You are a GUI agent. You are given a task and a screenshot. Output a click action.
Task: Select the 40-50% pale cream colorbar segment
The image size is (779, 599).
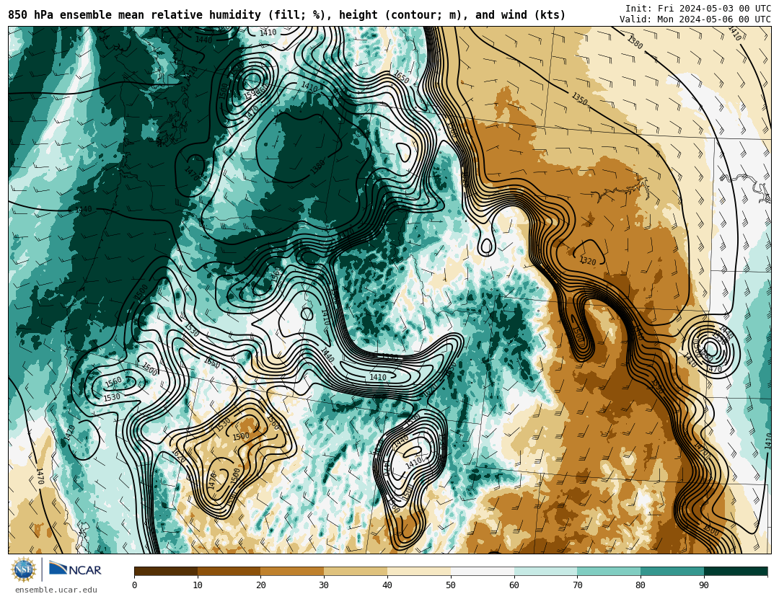[x=419, y=571]
